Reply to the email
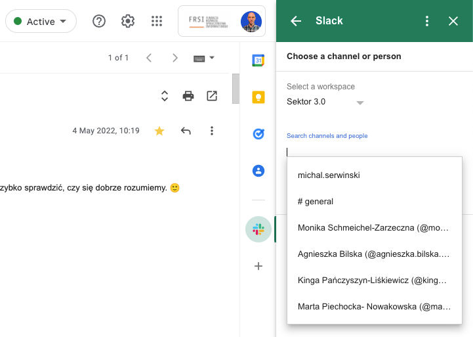 pyautogui.click(x=186, y=131)
